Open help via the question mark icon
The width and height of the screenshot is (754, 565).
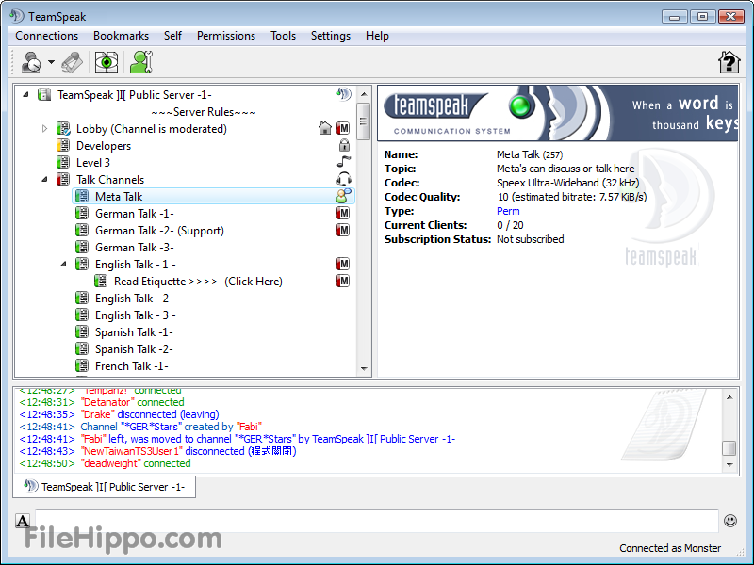(x=728, y=62)
